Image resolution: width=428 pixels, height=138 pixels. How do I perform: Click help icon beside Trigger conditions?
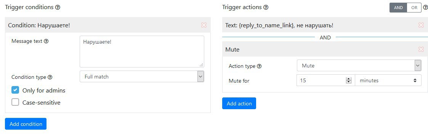[58, 7]
